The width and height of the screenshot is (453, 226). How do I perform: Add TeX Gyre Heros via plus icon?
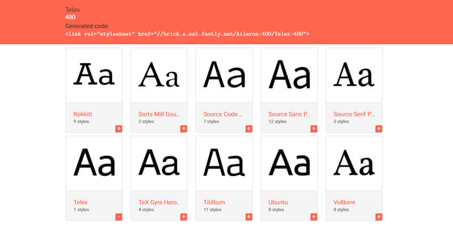click(183, 217)
